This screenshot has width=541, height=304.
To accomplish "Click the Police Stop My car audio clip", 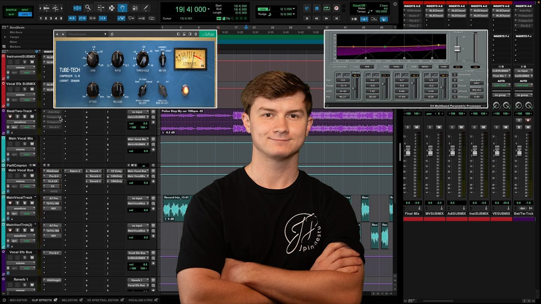I will coord(277,122).
